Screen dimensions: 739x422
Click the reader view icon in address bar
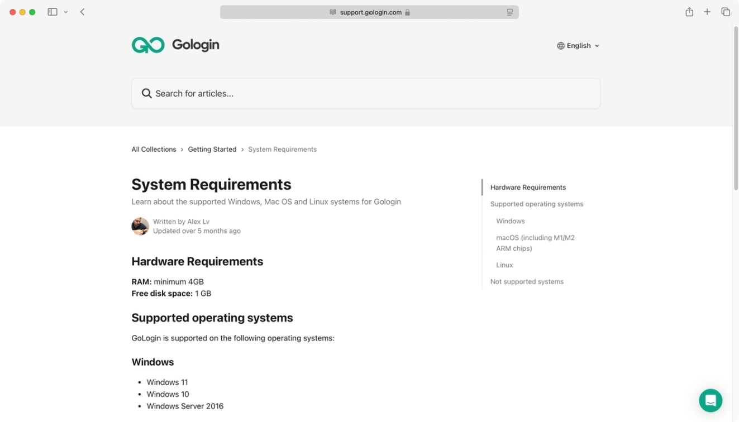(333, 12)
